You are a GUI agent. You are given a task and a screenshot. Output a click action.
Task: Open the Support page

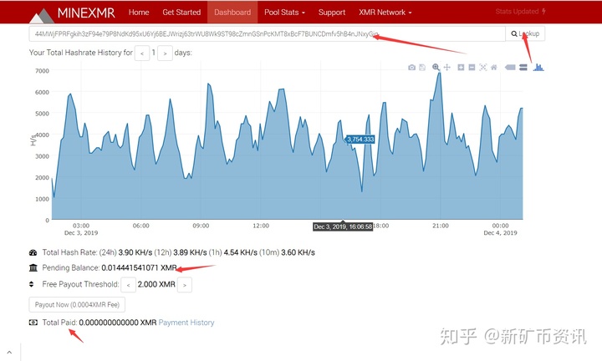coord(332,13)
